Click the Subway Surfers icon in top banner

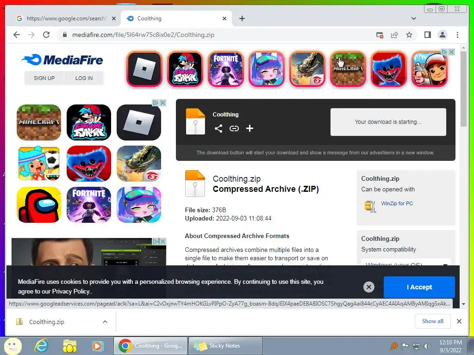[430, 69]
